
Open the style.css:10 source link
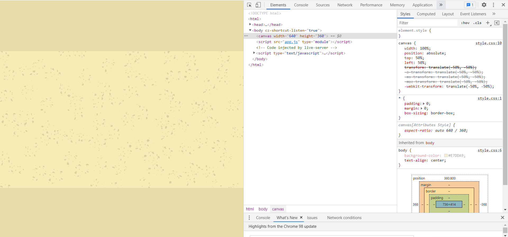[488, 43]
